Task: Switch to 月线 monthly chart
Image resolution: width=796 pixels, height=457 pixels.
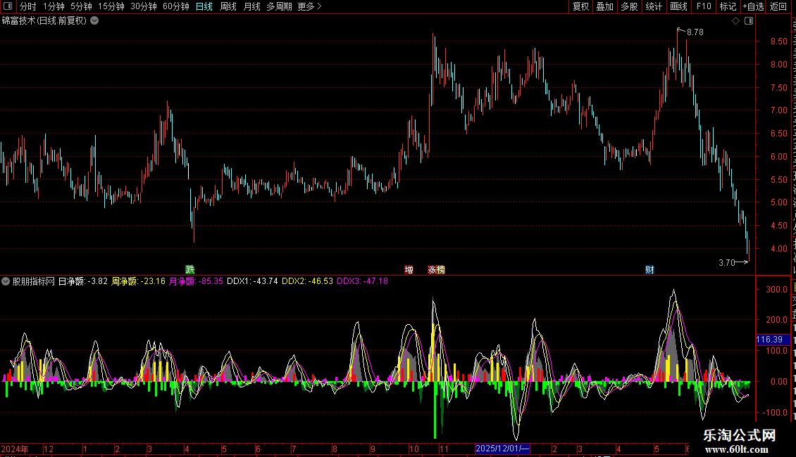Action: tap(251, 6)
